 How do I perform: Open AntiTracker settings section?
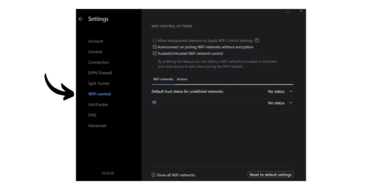[98, 105]
